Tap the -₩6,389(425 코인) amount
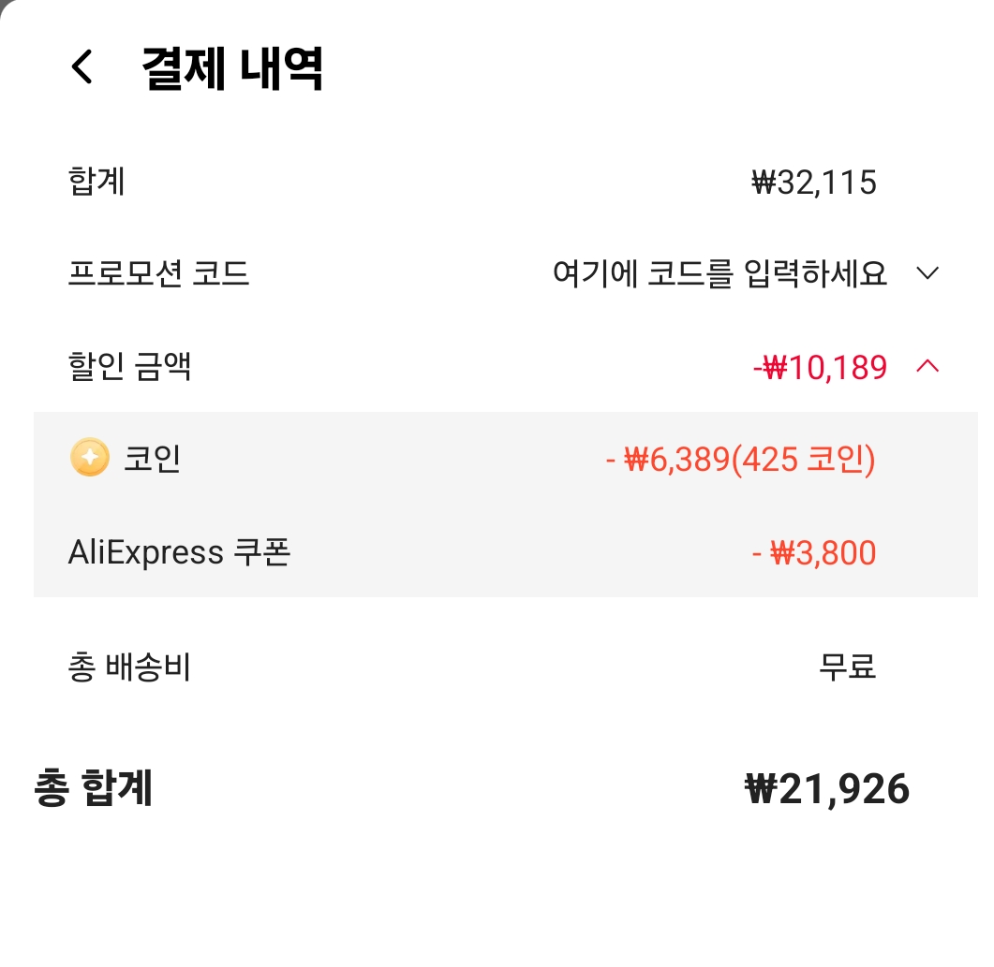 click(x=740, y=459)
